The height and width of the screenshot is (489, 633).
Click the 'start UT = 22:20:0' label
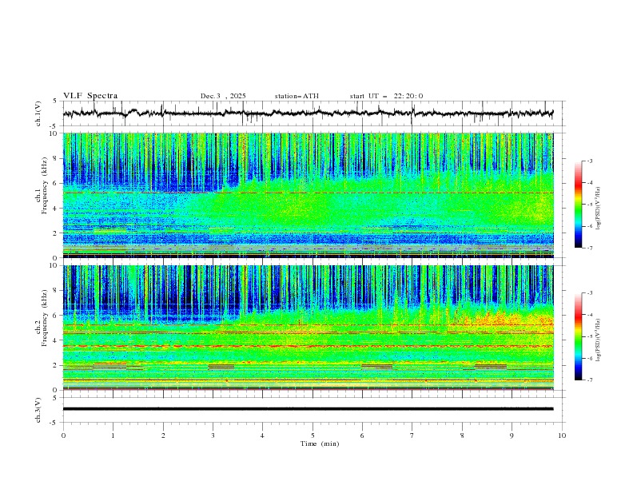pos(386,96)
